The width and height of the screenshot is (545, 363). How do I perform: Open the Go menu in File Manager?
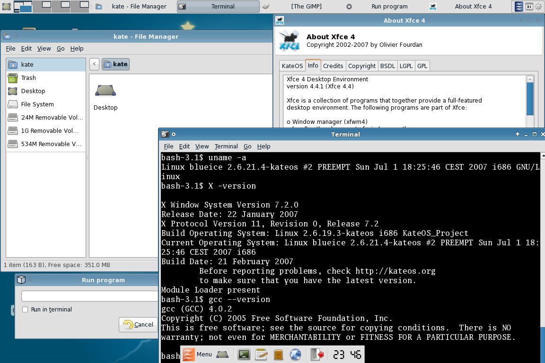point(61,49)
